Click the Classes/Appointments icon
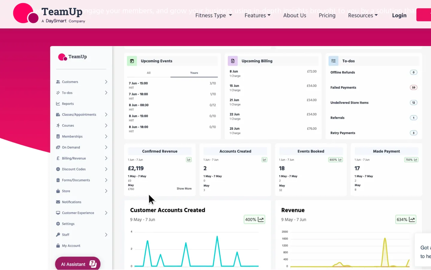This screenshot has width=431, height=270. [58, 115]
